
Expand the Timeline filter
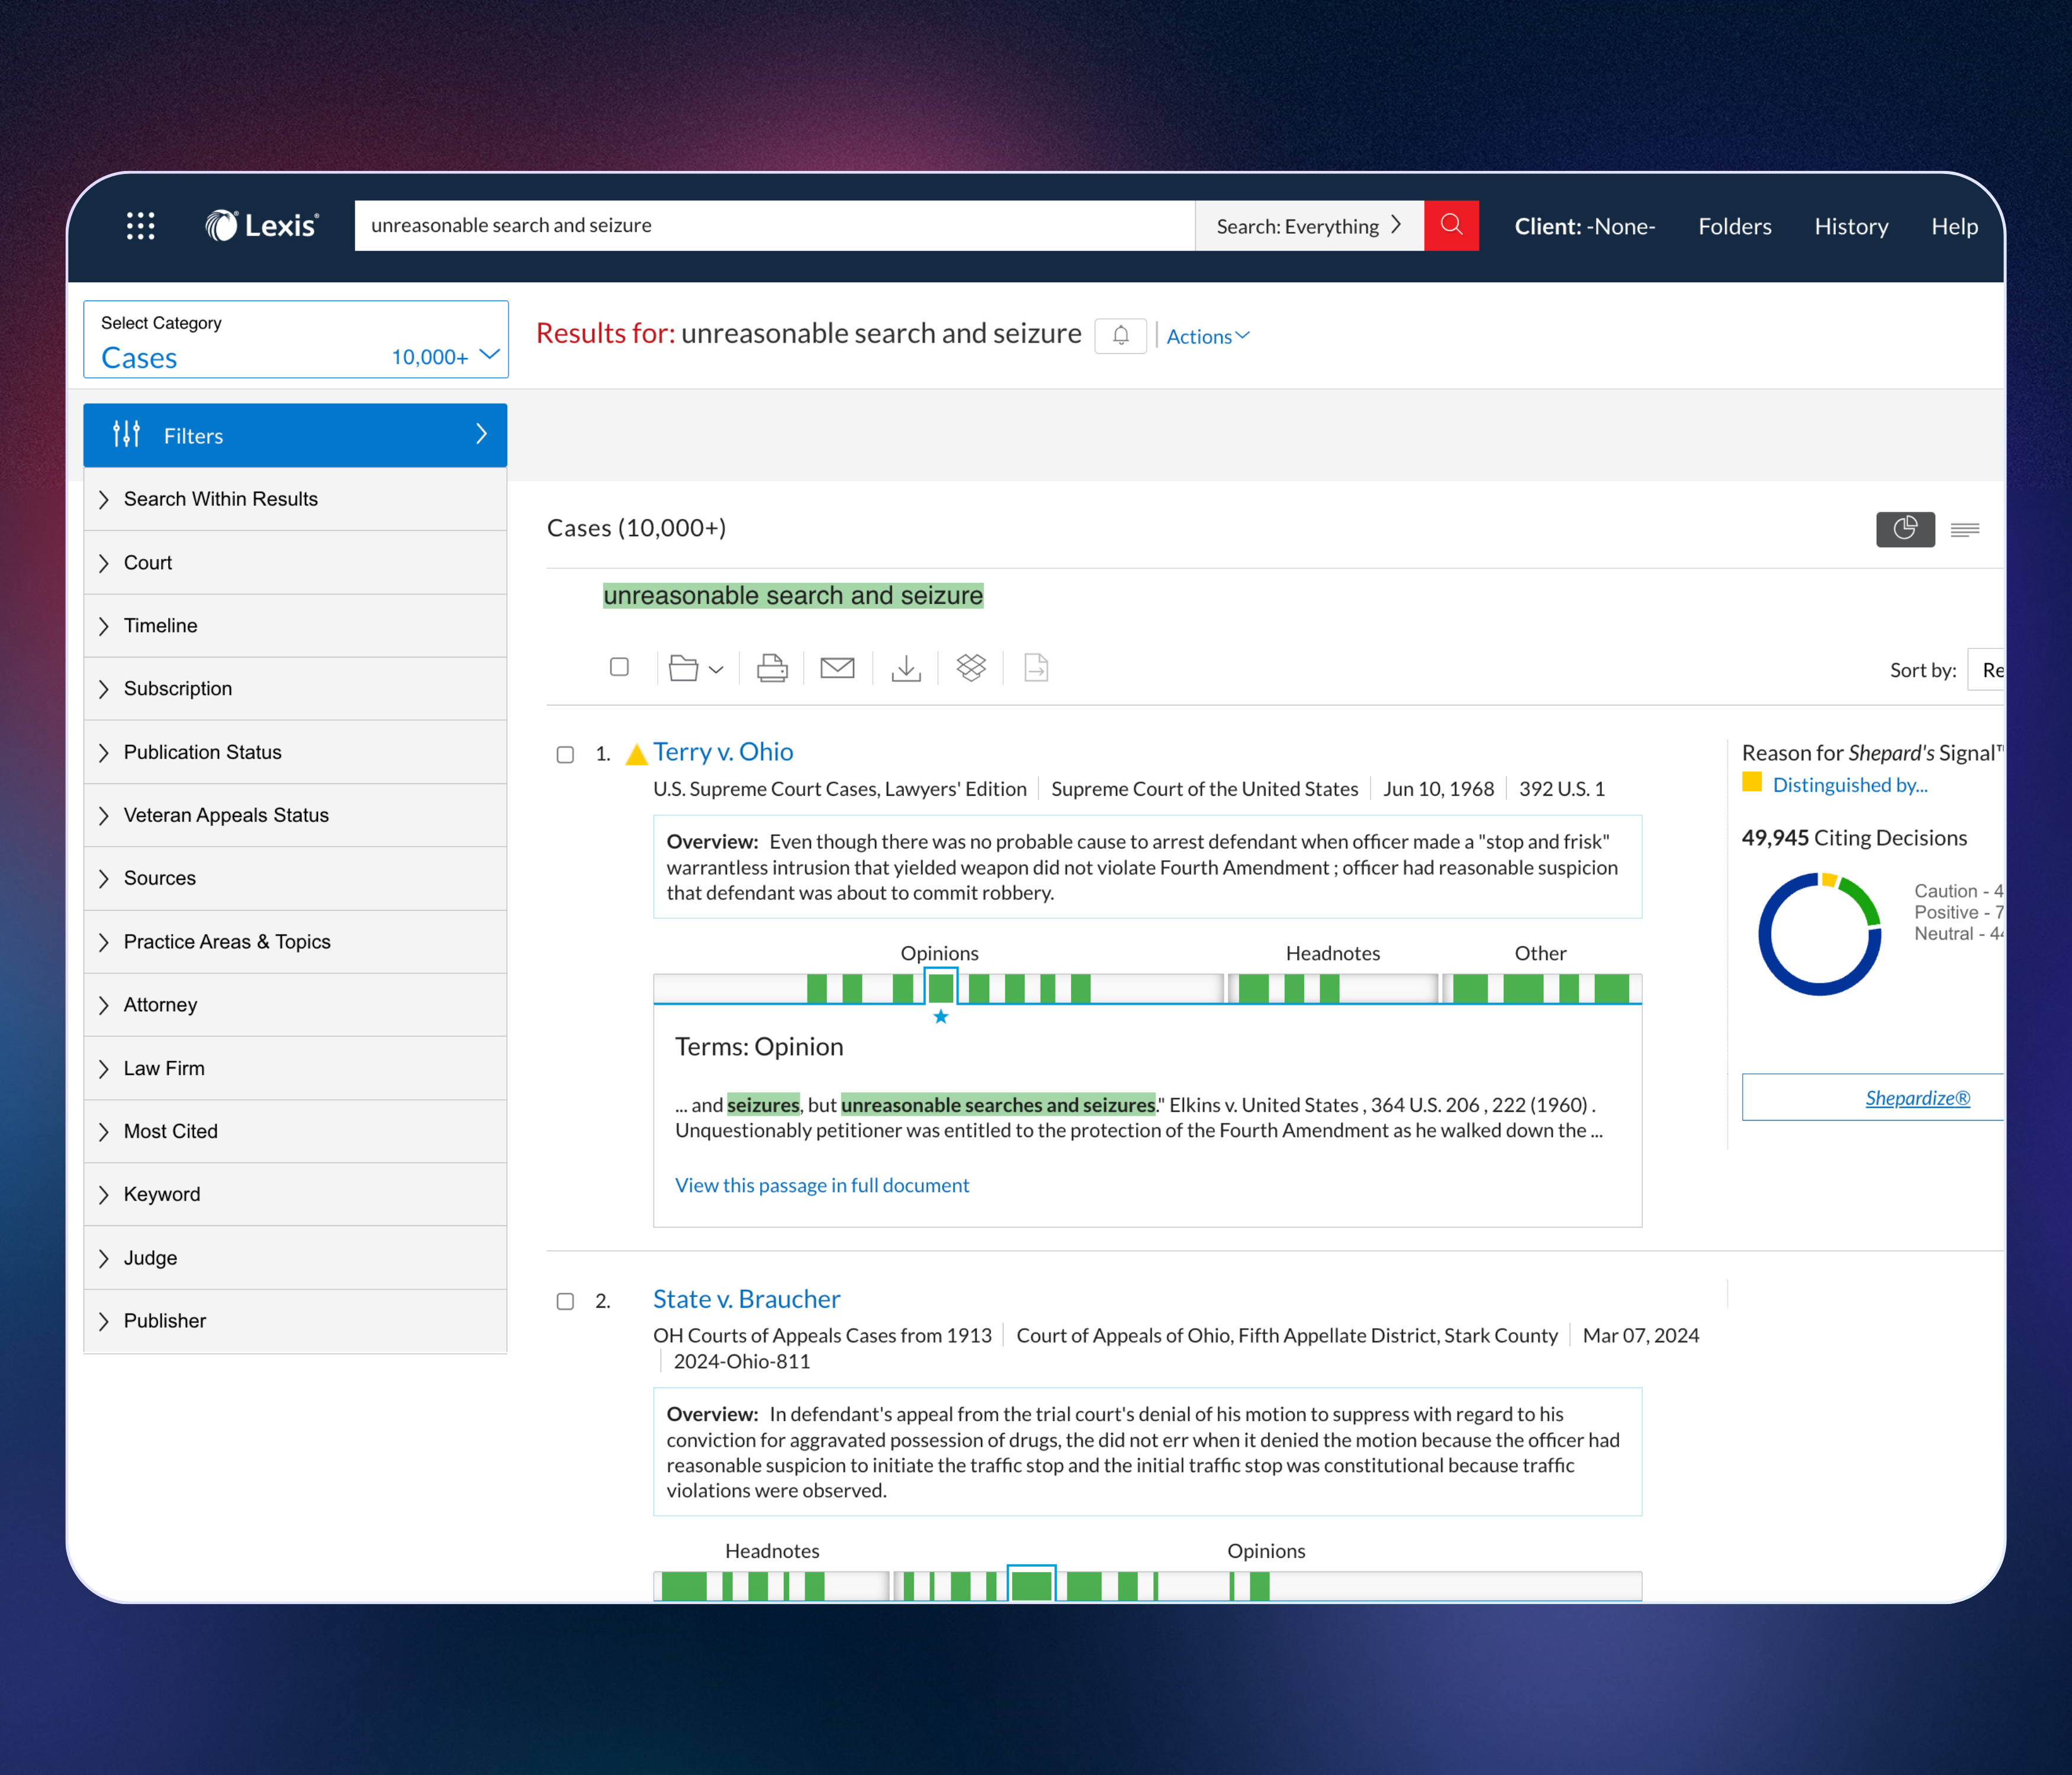(295, 625)
